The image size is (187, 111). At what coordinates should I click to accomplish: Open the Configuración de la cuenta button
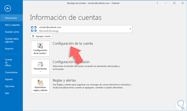click(40, 48)
